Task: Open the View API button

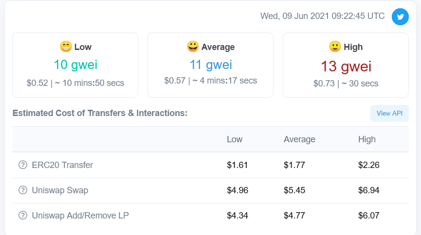Action: click(x=389, y=113)
